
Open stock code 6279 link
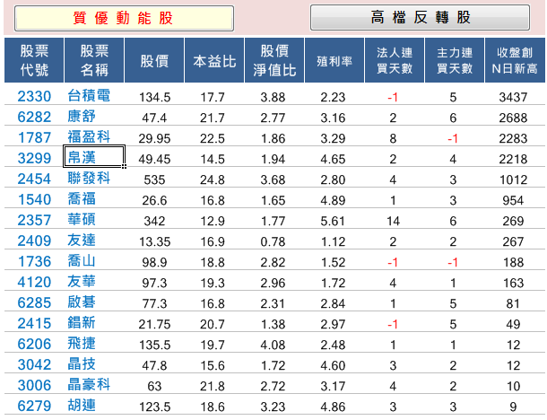coord(34,406)
